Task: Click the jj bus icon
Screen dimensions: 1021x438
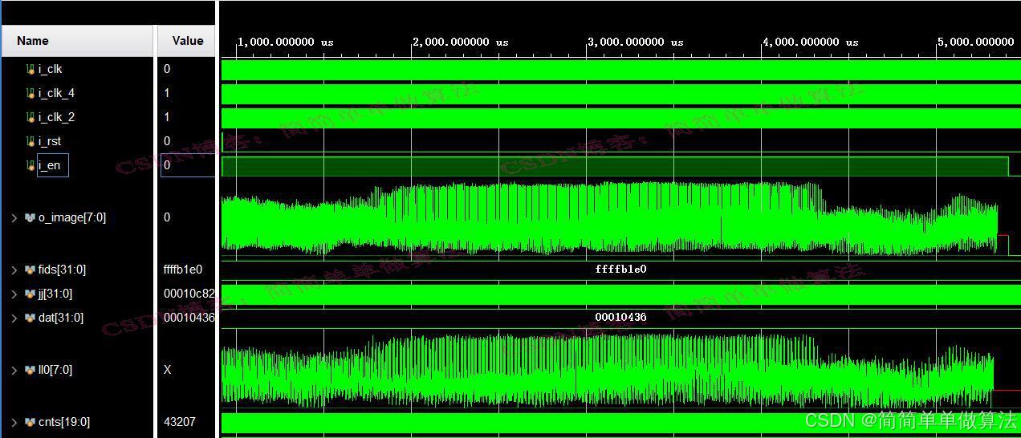Action: click(x=31, y=294)
